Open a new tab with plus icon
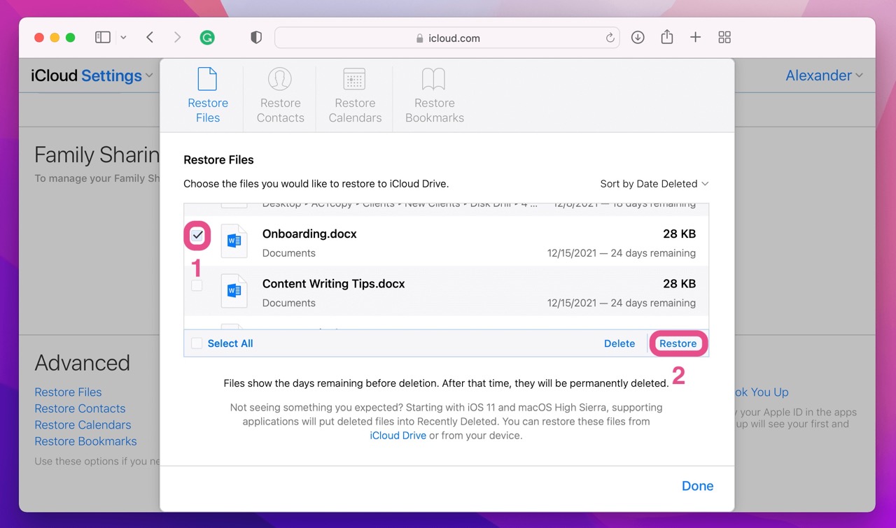This screenshot has width=896, height=528. pos(695,38)
